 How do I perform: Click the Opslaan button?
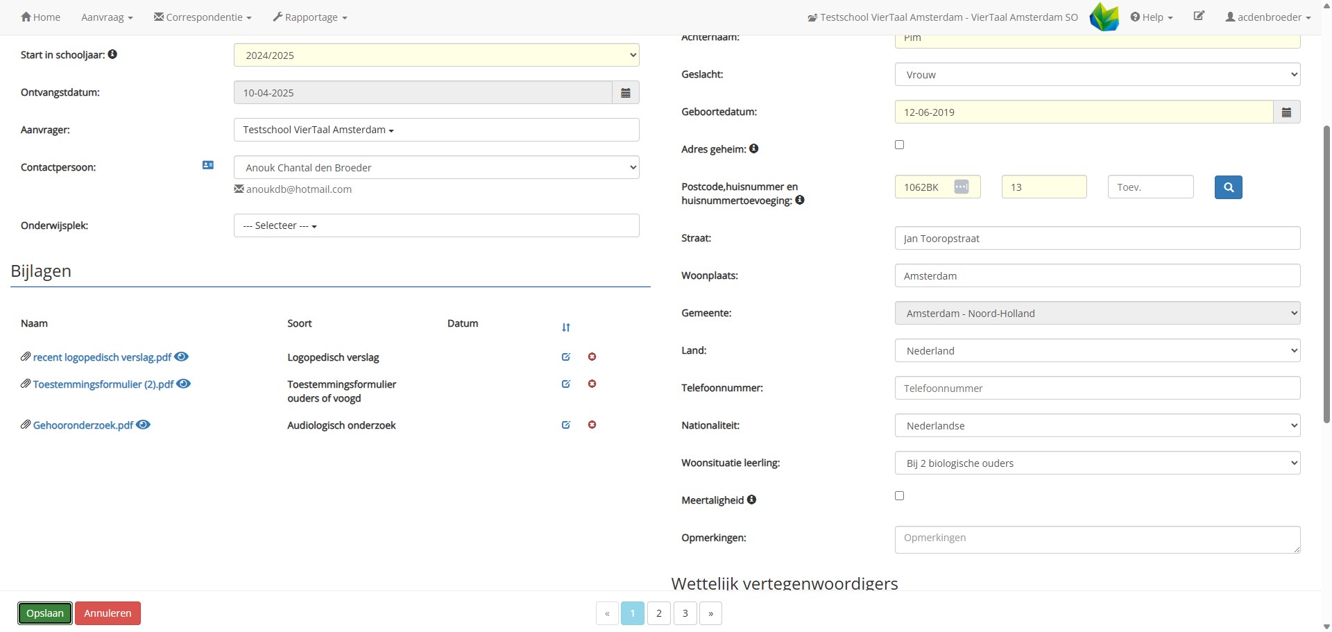45,613
